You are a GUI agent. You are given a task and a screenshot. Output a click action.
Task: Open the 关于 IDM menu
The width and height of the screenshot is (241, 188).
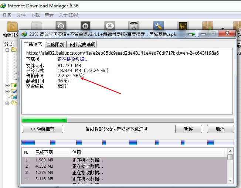[x=68, y=15]
